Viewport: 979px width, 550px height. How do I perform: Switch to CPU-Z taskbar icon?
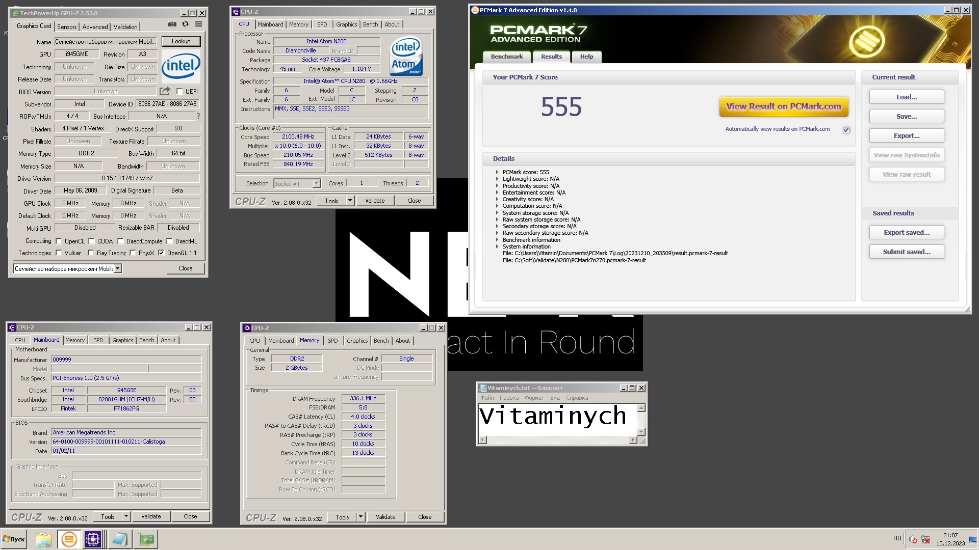93,539
